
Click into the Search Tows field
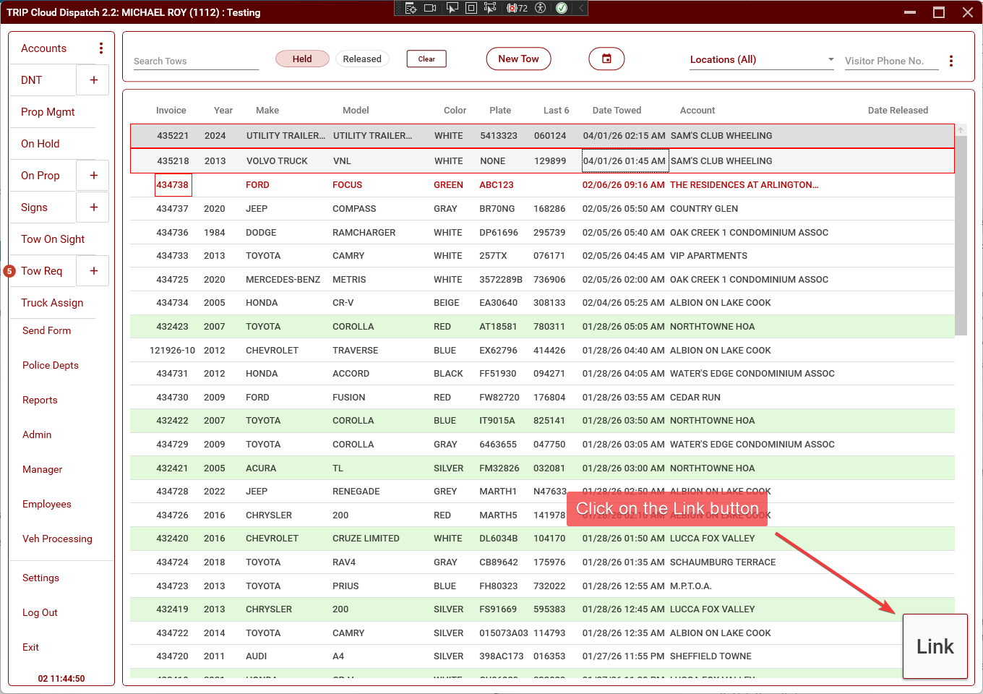(x=196, y=61)
